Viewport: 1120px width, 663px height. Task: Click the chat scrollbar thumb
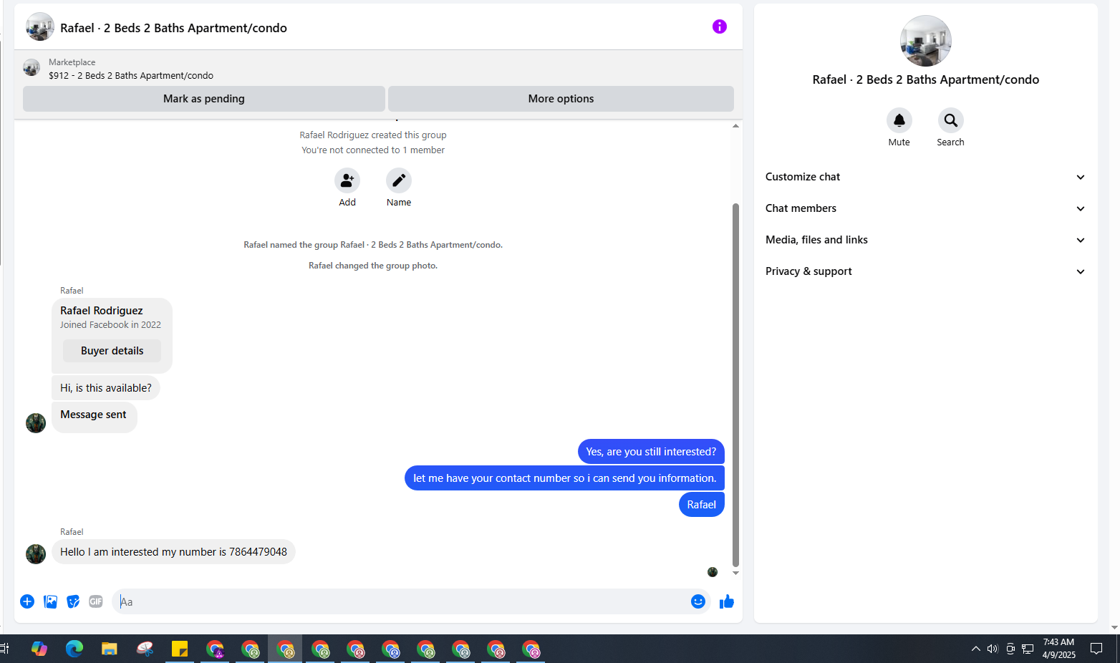click(735, 384)
